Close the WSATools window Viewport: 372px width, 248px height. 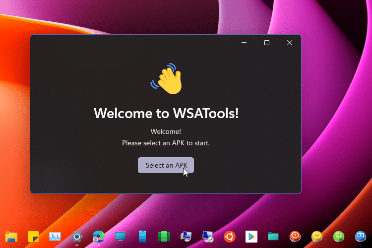(290, 43)
